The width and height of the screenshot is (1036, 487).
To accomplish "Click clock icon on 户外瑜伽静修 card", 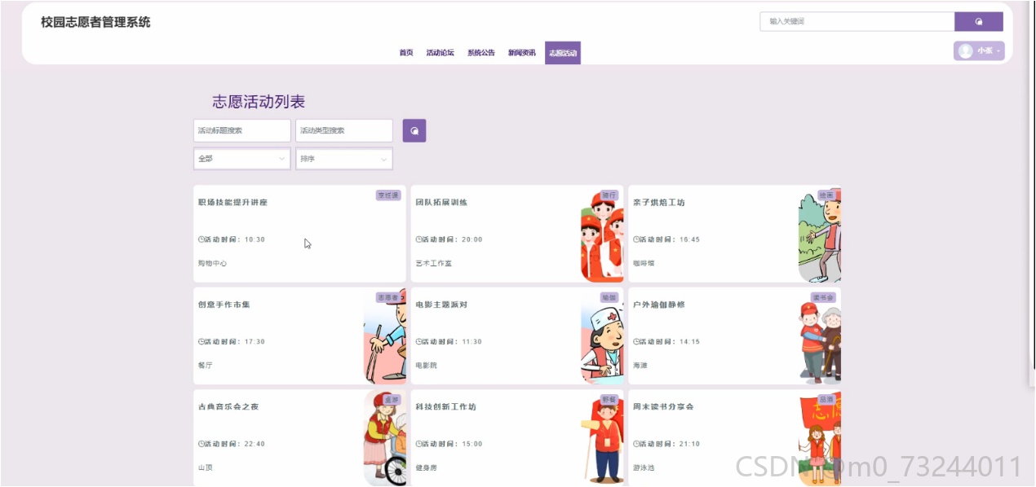I will pos(635,341).
